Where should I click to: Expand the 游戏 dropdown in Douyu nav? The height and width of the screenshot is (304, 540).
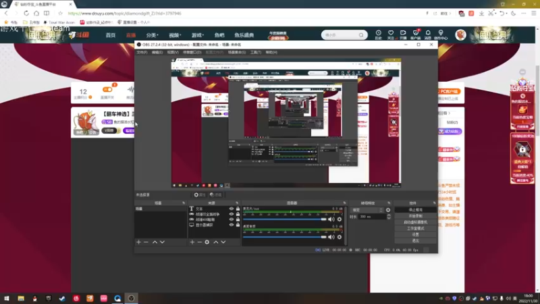click(x=198, y=35)
